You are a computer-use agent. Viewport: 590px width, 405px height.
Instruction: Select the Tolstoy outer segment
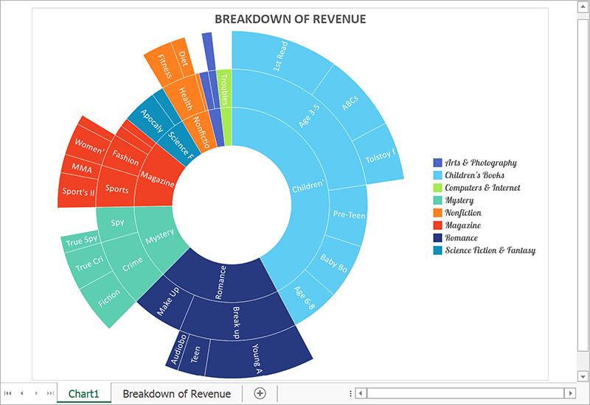coord(380,156)
